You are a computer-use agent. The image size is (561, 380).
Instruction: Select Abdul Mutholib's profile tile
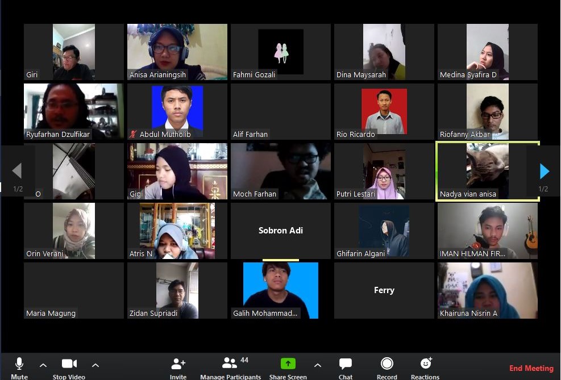(177, 111)
